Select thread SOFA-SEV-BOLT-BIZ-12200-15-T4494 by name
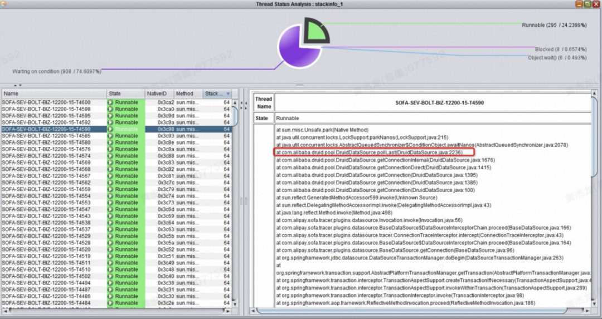602x319 pixels. [46, 283]
